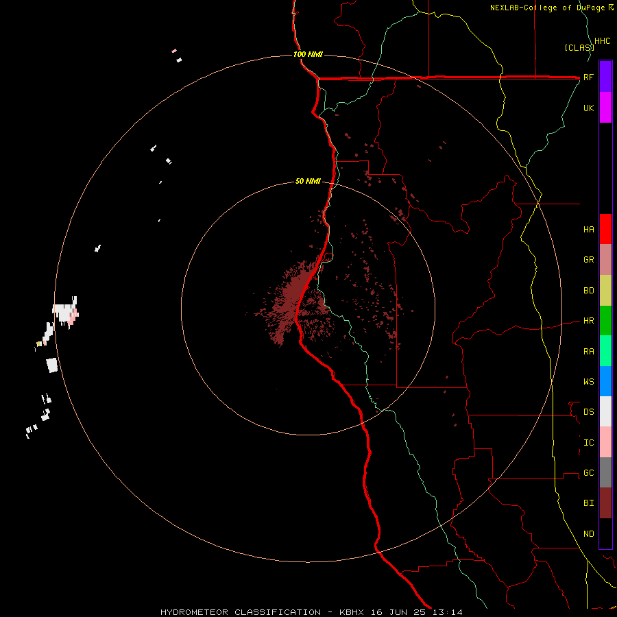Click the "GC" legend label
The height and width of the screenshot is (617, 617).
(x=589, y=473)
